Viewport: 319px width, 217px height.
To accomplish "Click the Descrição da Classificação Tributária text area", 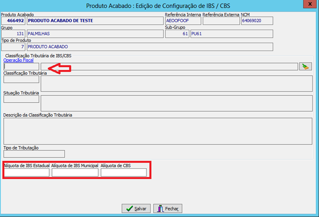I will click(158, 131).
